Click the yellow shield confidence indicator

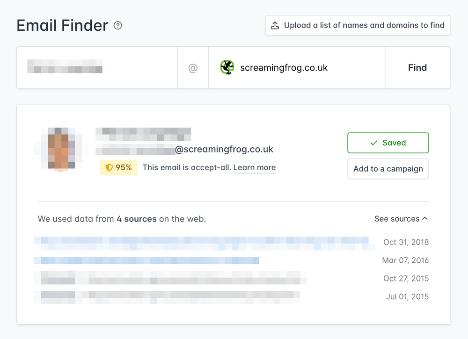pyautogui.click(x=118, y=167)
